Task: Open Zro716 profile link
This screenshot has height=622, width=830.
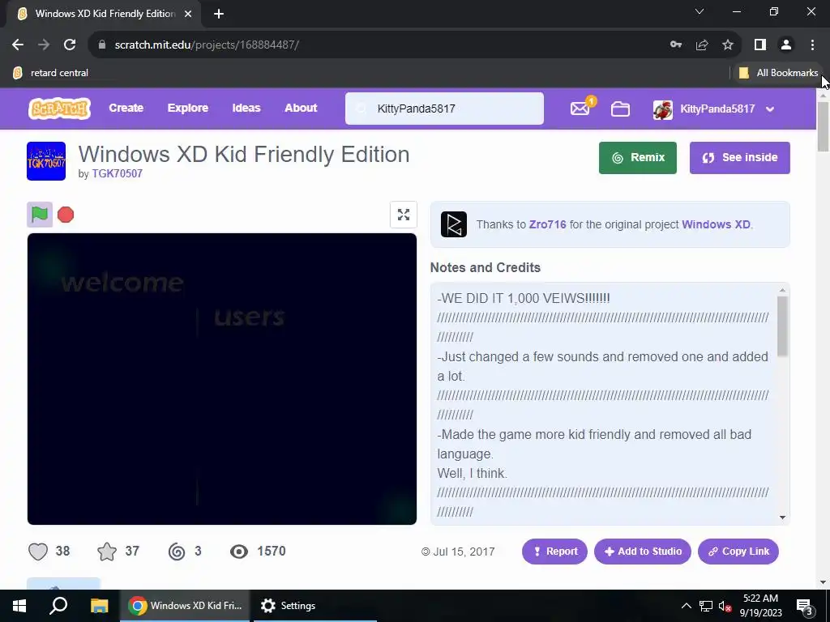Action: [x=547, y=224]
